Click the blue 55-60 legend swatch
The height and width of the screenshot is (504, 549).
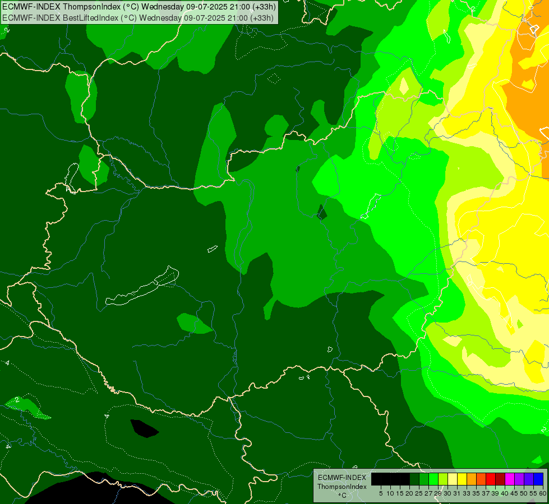coord(538,479)
